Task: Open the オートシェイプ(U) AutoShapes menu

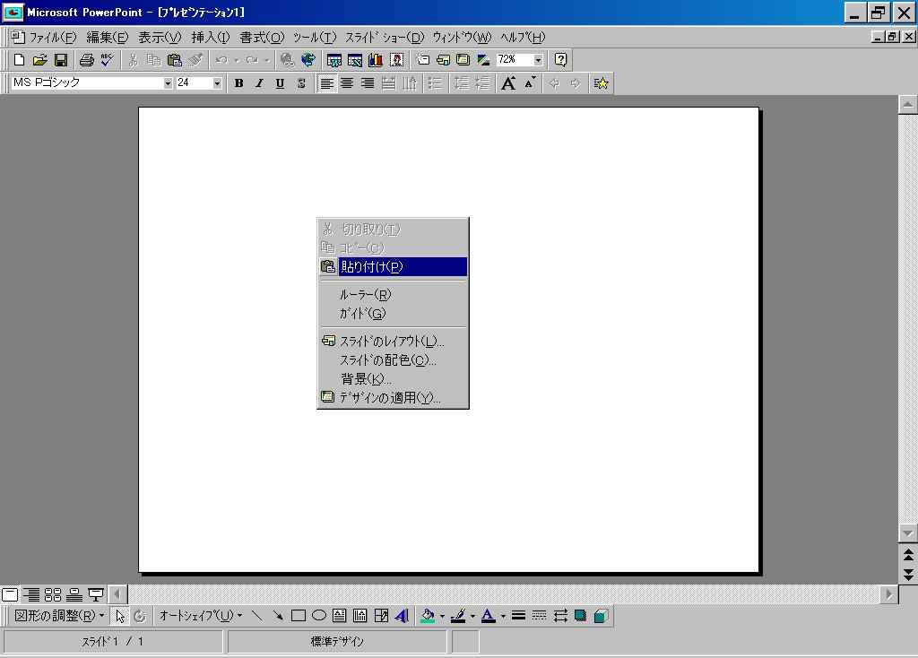Action: click(x=200, y=616)
